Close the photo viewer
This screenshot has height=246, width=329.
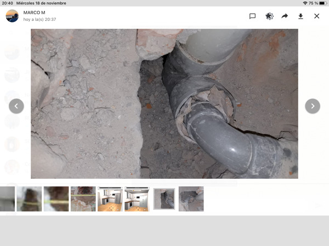click(316, 16)
